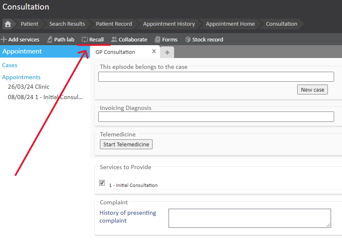This screenshot has width=342, height=240.
Task: Close the GP Consultation tab
Action: click(154, 52)
